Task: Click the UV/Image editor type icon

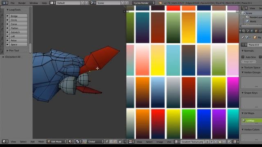Action: pos(131,142)
